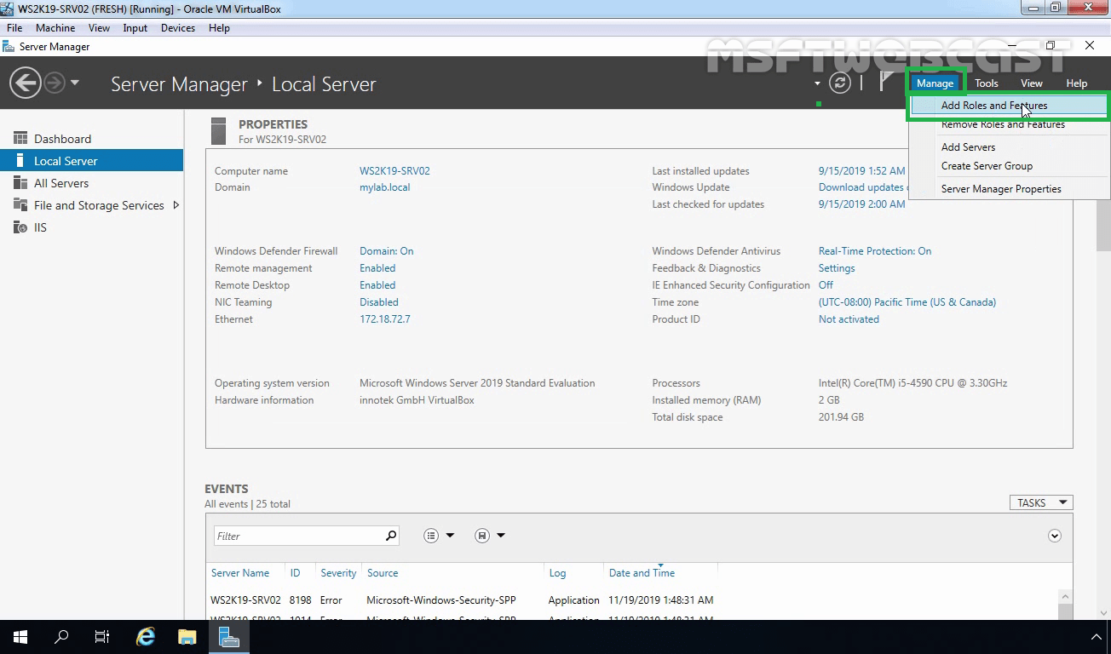Open File Explorer from the taskbar
Image resolution: width=1111 pixels, height=654 pixels.
[x=187, y=636]
